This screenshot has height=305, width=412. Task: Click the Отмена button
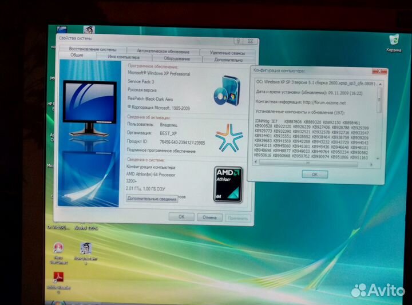click(x=209, y=217)
